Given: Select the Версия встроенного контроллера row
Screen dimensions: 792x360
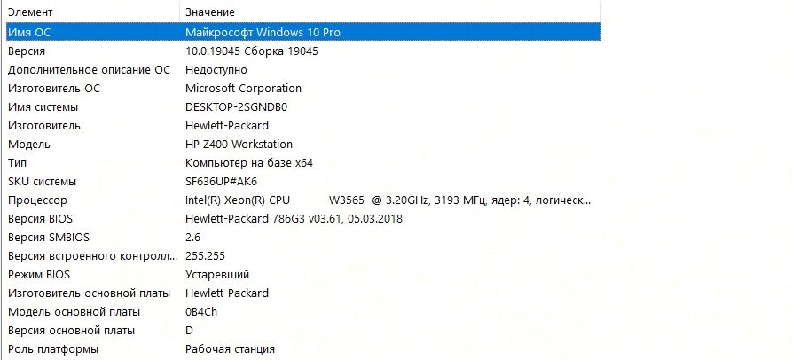Looking at the screenshot, I should pyautogui.click(x=87, y=256).
